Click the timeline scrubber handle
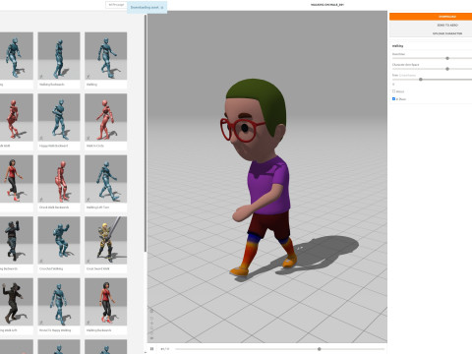 319,349
